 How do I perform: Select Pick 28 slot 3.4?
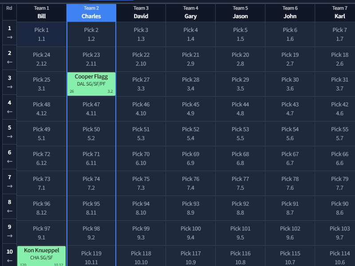click(191, 84)
